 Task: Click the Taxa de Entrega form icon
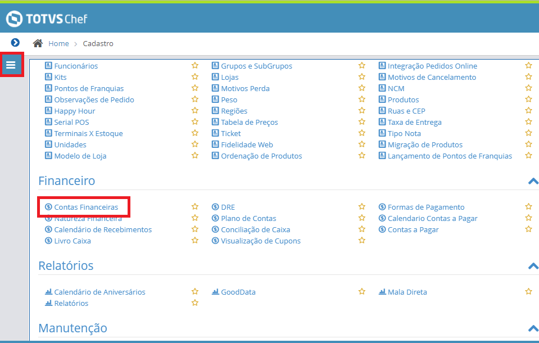[x=382, y=122]
